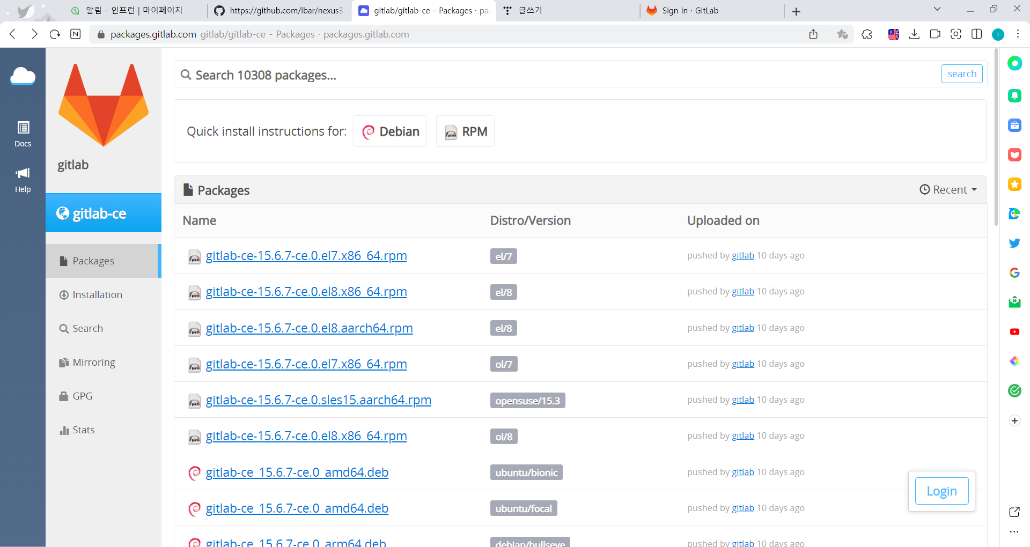Image resolution: width=1030 pixels, height=547 pixels.
Task: Go back in browser history
Action: [13, 34]
